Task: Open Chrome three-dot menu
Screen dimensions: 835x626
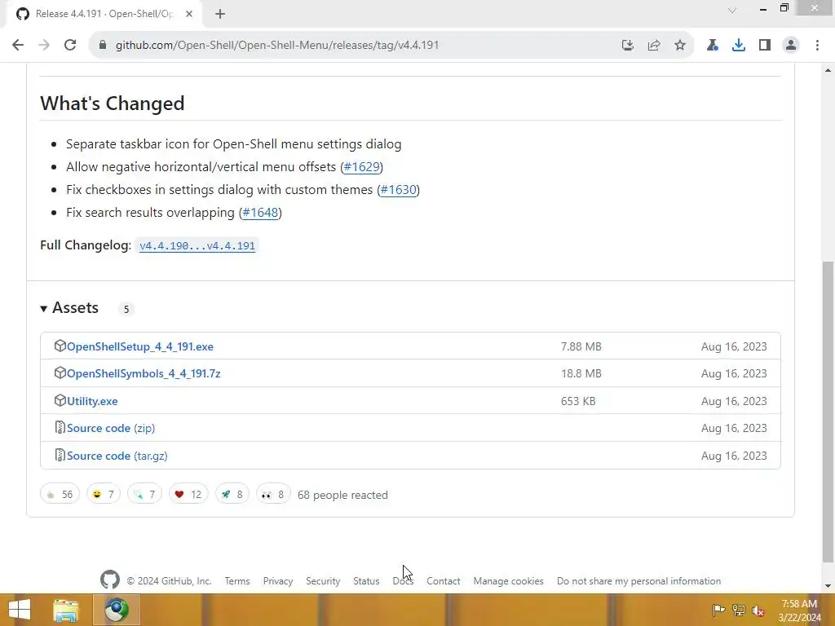Action: [817, 46]
